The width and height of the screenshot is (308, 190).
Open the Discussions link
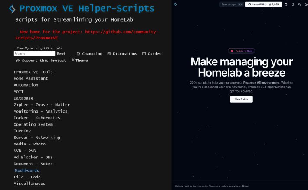point(125,54)
